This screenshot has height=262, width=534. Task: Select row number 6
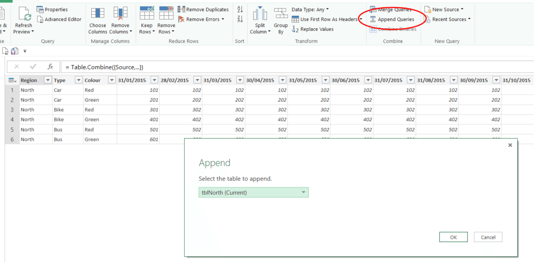13,140
